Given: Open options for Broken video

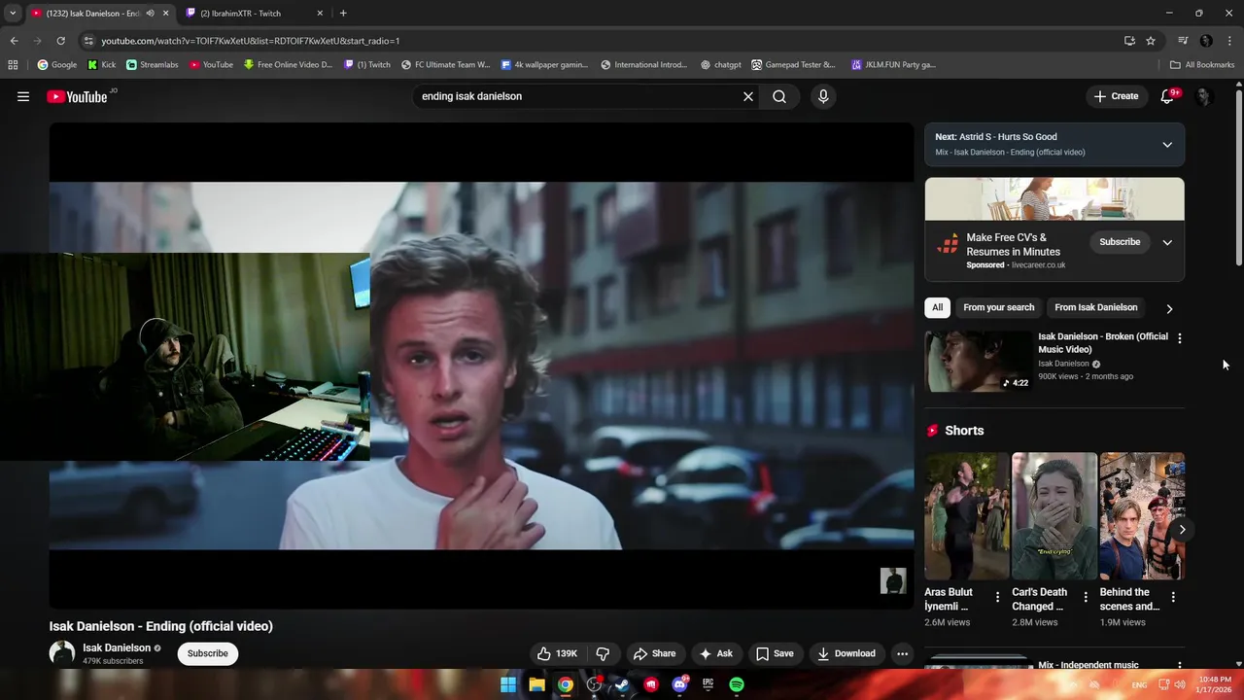Looking at the screenshot, I should (x=1180, y=338).
